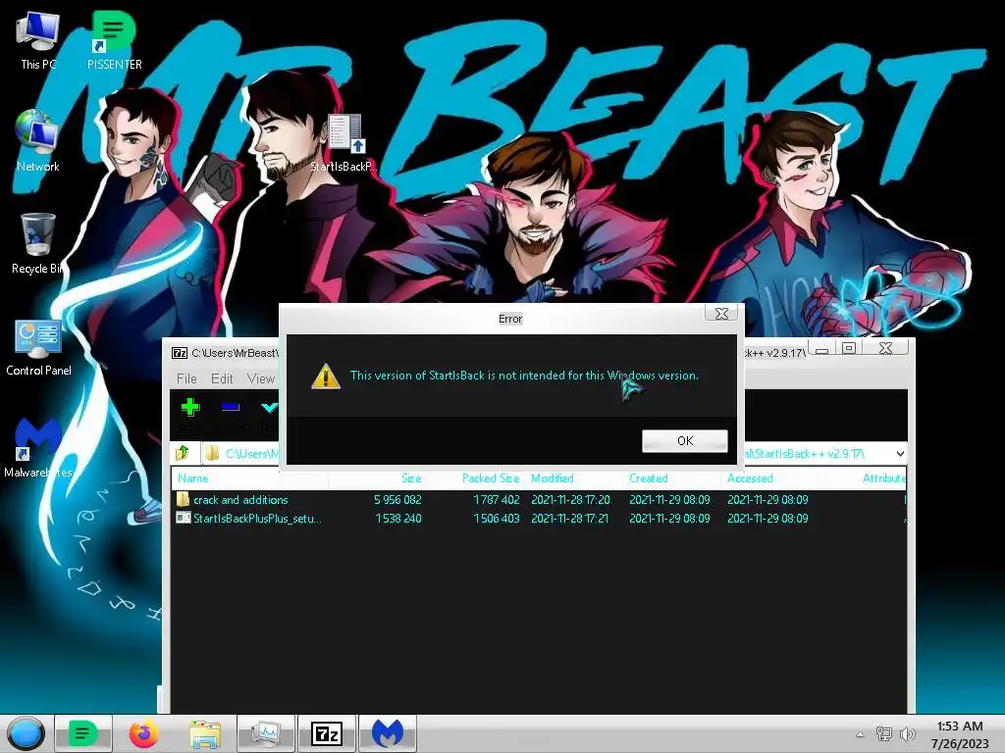Minimize the 7-Zip window
This screenshot has height=753, width=1005.
(x=822, y=348)
